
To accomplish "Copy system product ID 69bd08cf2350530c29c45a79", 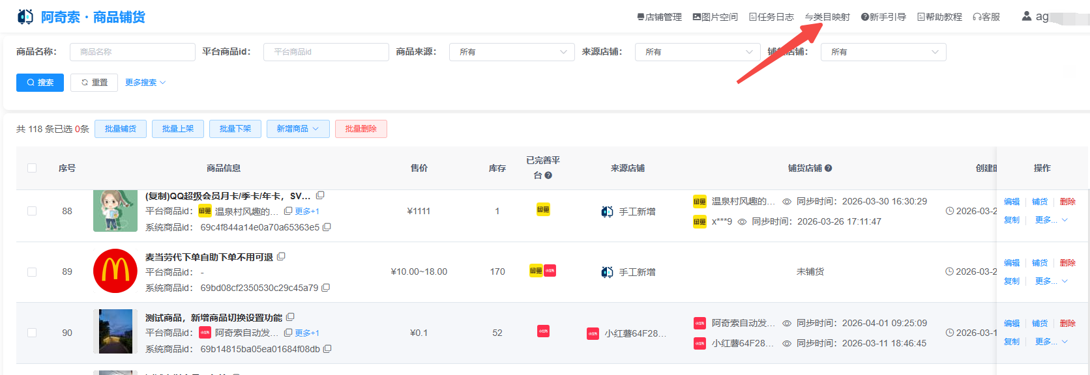I will click(x=326, y=288).
